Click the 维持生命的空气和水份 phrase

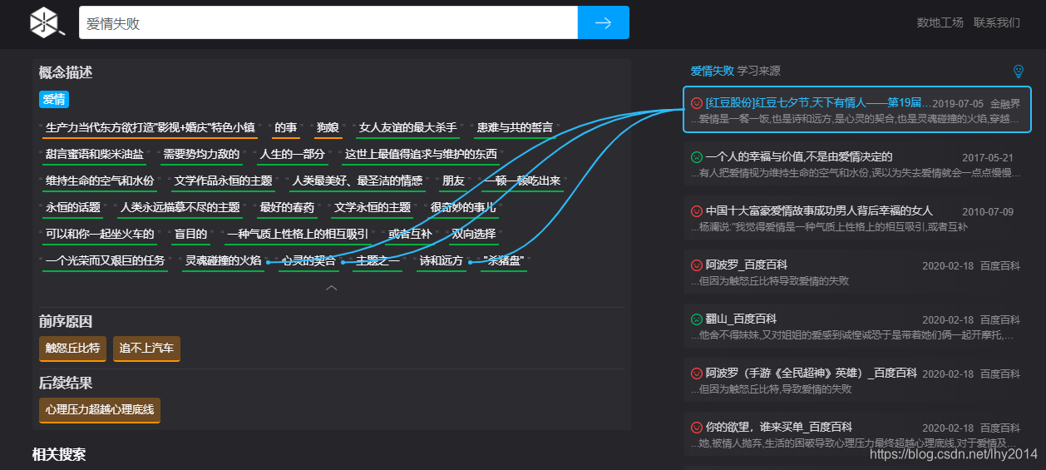tap(100, 181)
